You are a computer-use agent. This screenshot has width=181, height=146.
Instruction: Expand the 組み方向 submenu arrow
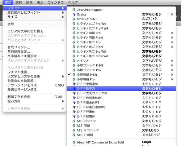click(63, 101)
